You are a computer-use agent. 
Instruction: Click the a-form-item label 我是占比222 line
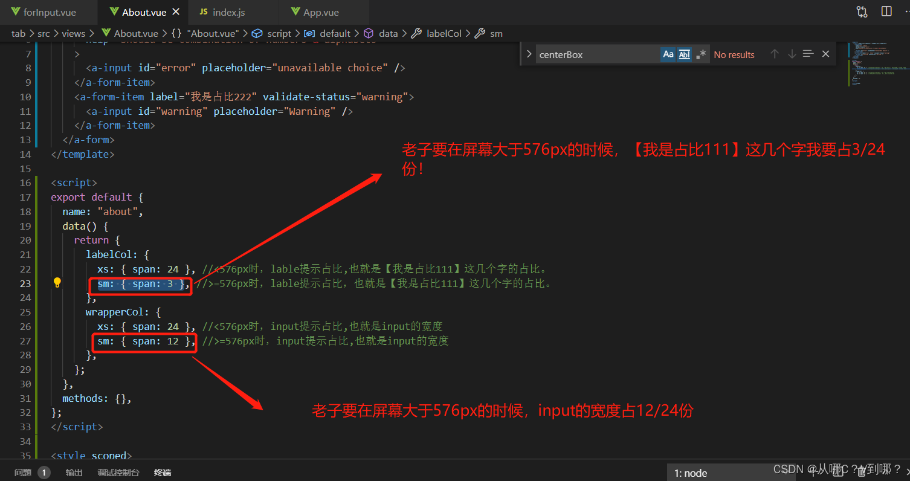pos(245,97)
